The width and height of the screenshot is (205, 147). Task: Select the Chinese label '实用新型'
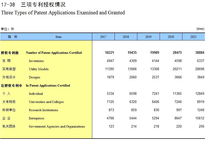(9, 69)
